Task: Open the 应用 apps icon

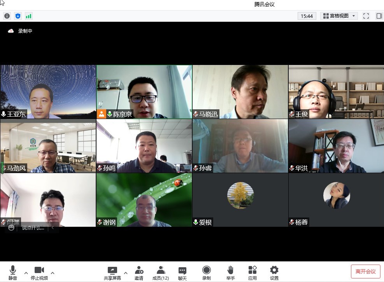Action: [x=252, y=273]
